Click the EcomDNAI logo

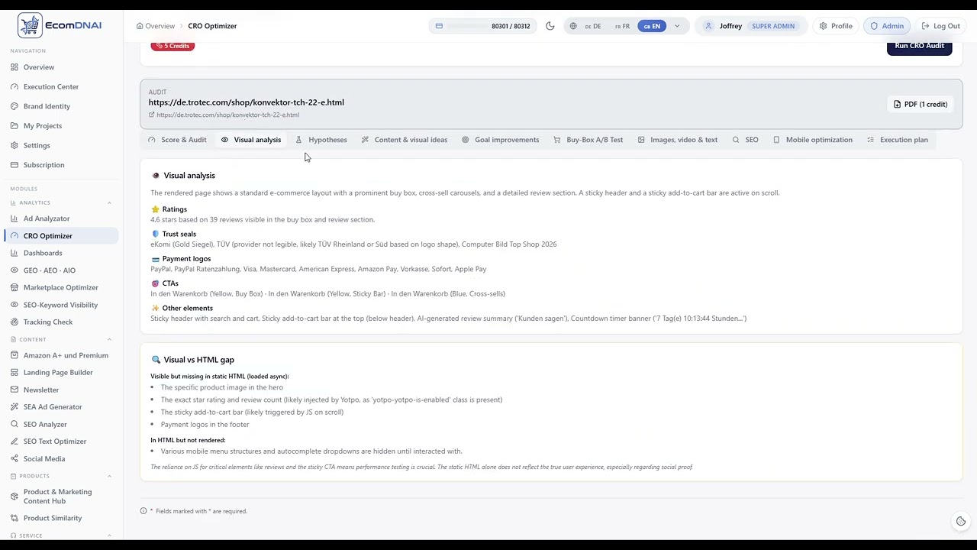click(60, 25)
